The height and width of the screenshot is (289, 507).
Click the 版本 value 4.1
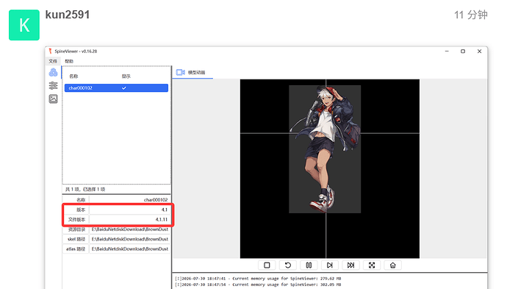(129, 210)
